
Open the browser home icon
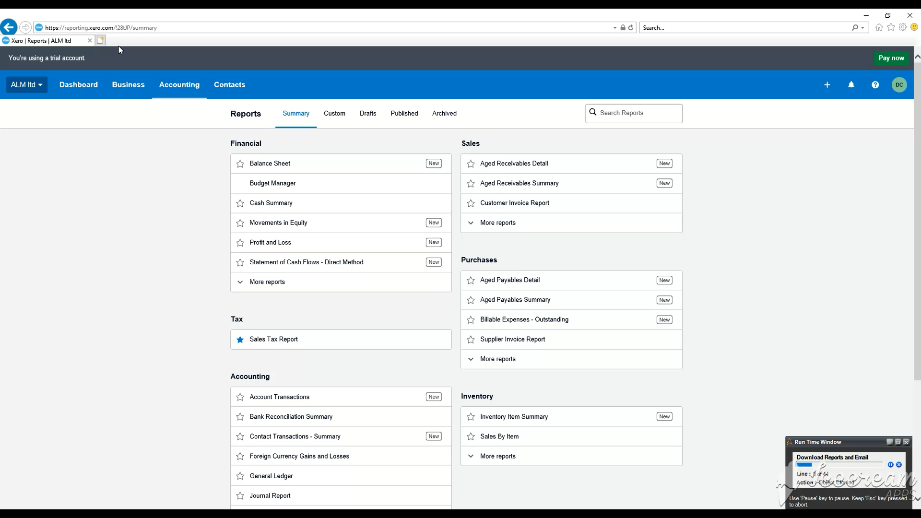(x=879, y=28)
